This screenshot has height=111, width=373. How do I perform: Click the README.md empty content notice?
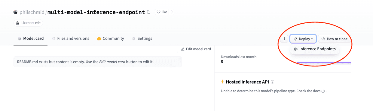98,62
